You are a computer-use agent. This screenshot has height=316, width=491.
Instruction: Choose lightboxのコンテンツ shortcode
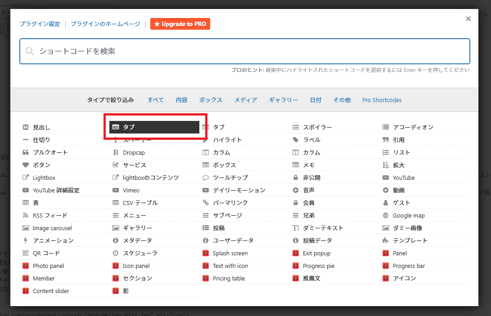[154, 178]
